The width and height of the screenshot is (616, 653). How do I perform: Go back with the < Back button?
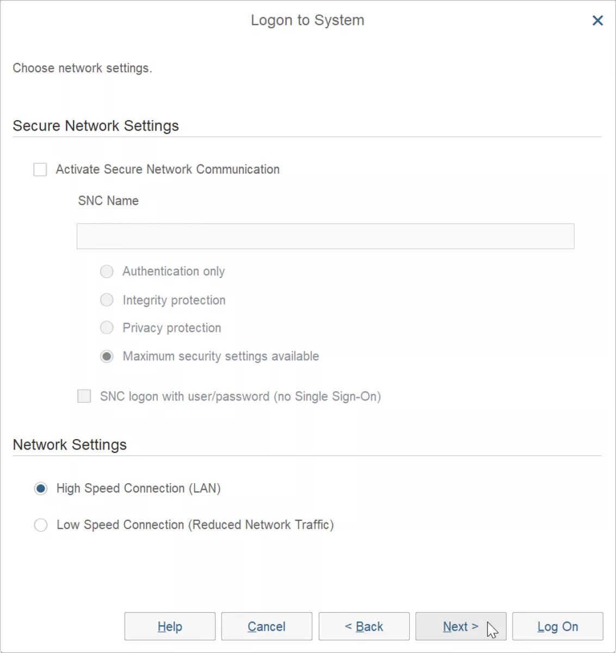[x=364, y=626]
